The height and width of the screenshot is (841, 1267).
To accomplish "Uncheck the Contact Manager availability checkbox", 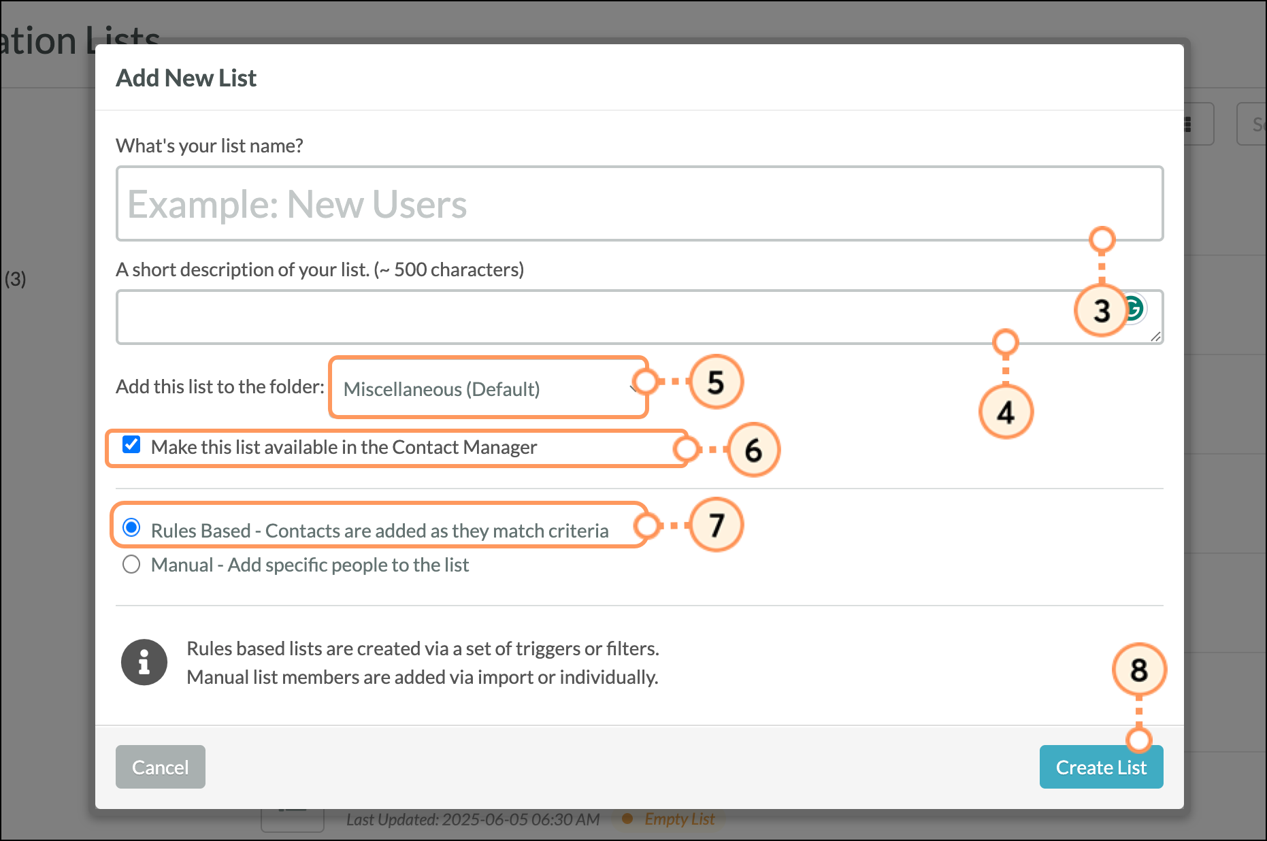I will pyautogui.click(x=131, y=445).
